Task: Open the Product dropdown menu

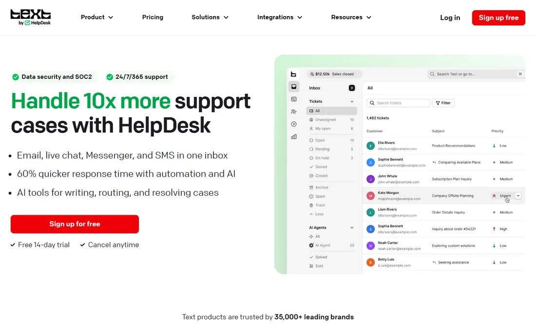Action: click(97, 17)
